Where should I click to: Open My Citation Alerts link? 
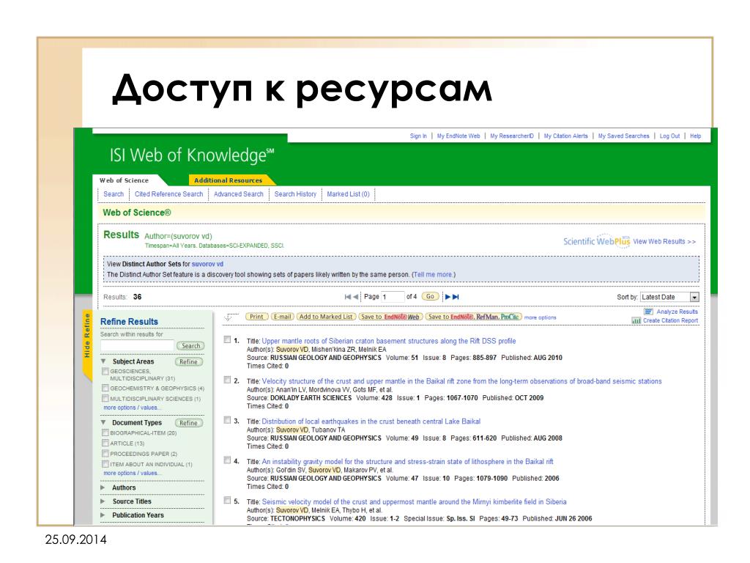pos(566,136)
